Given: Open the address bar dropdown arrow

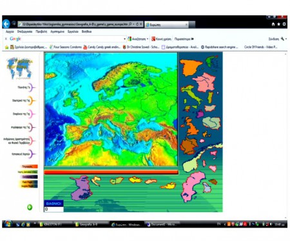Looking at the screenshot, I should click(133, 24).
